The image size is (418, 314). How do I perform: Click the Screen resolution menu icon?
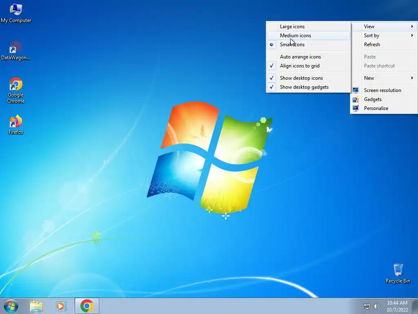356,90
